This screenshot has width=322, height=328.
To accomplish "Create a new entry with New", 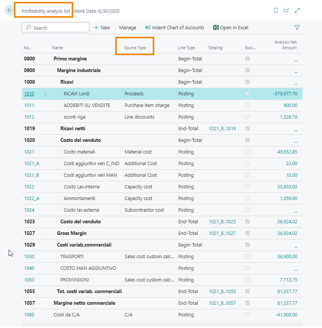I will click(x=102, y=28).
